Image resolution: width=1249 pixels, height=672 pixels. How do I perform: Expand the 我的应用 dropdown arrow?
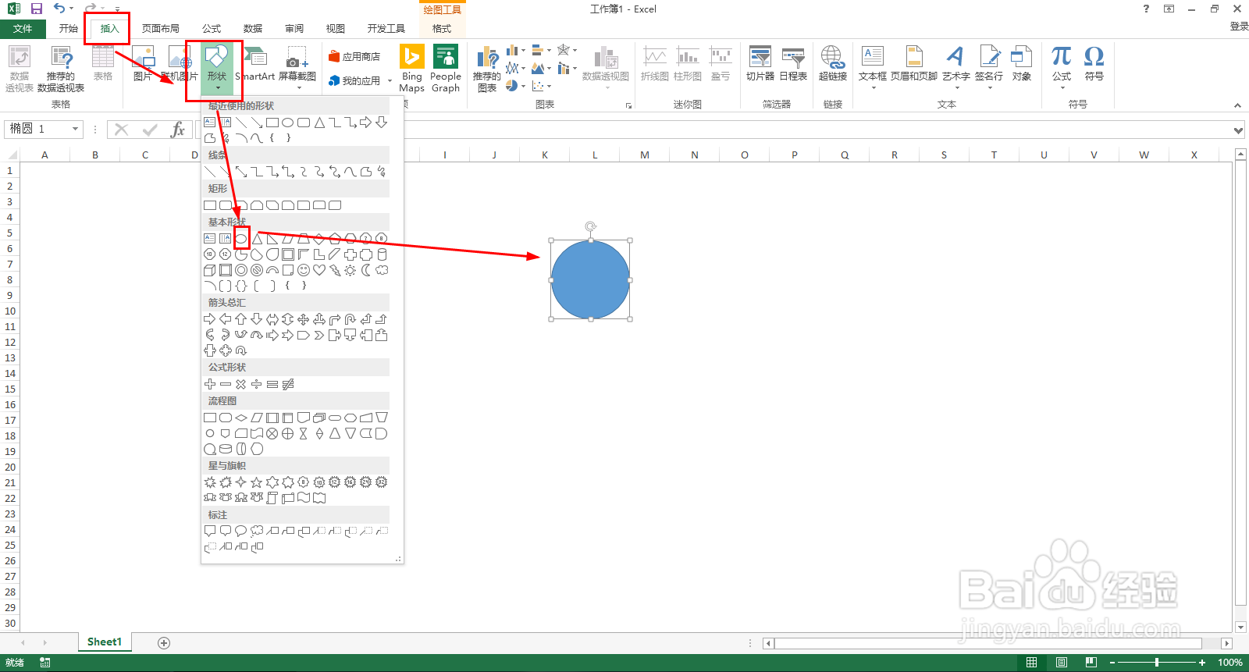tap(390, 80)
